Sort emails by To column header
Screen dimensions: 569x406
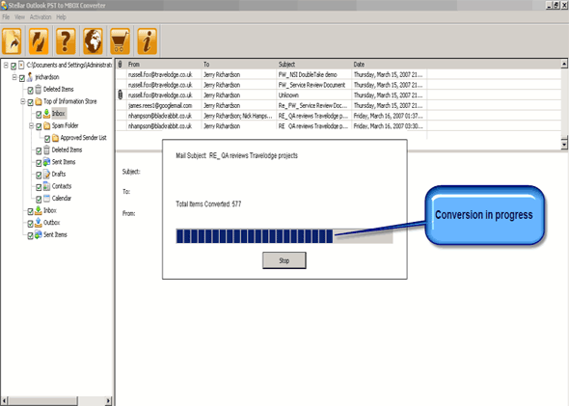tap(239, 65)
